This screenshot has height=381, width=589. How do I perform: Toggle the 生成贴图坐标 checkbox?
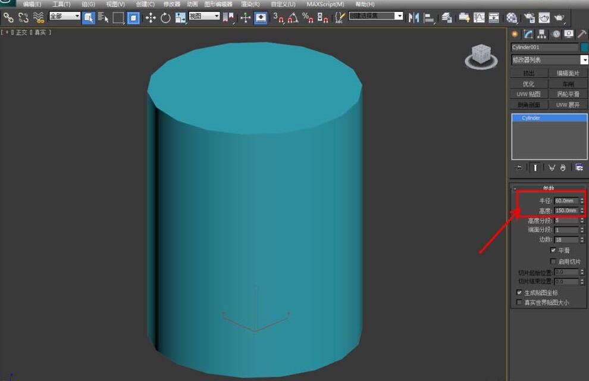pos(519,293)
